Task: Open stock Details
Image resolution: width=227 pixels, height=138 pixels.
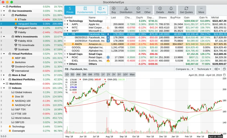Action: click(160, 10)
